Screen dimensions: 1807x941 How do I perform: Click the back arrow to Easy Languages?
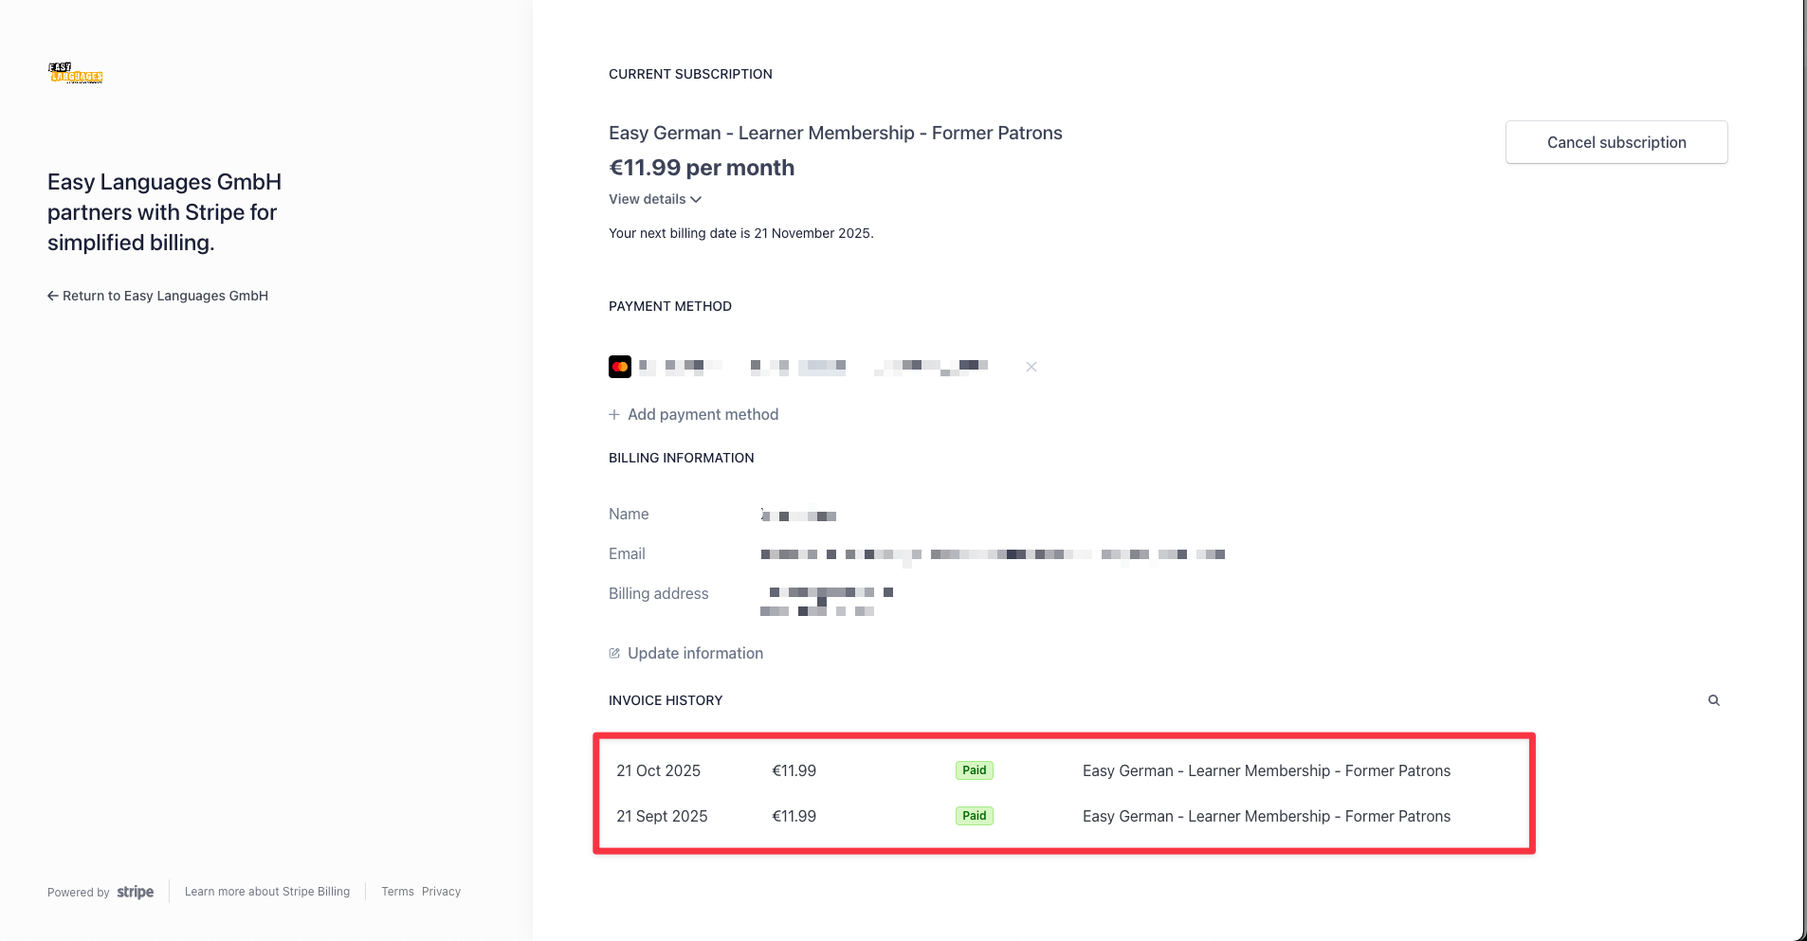[x=53, y=296]
